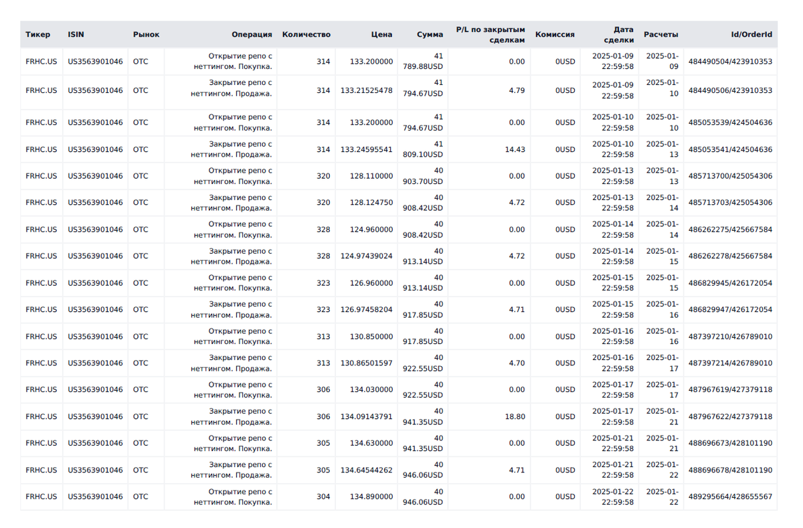Click price 124.960000
Image resolution: width=803 pixels, height=528 pixels.
(x=371, y=230)
